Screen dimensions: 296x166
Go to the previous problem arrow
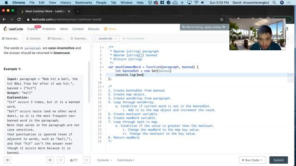click(x=61, y=160)
